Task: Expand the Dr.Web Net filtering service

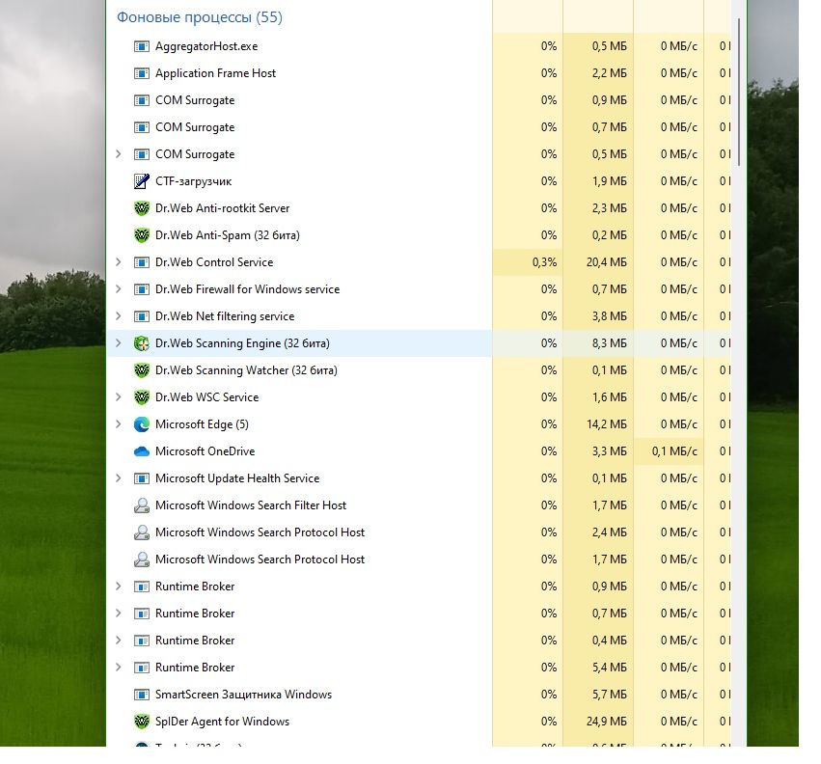Action: [119, 316]
